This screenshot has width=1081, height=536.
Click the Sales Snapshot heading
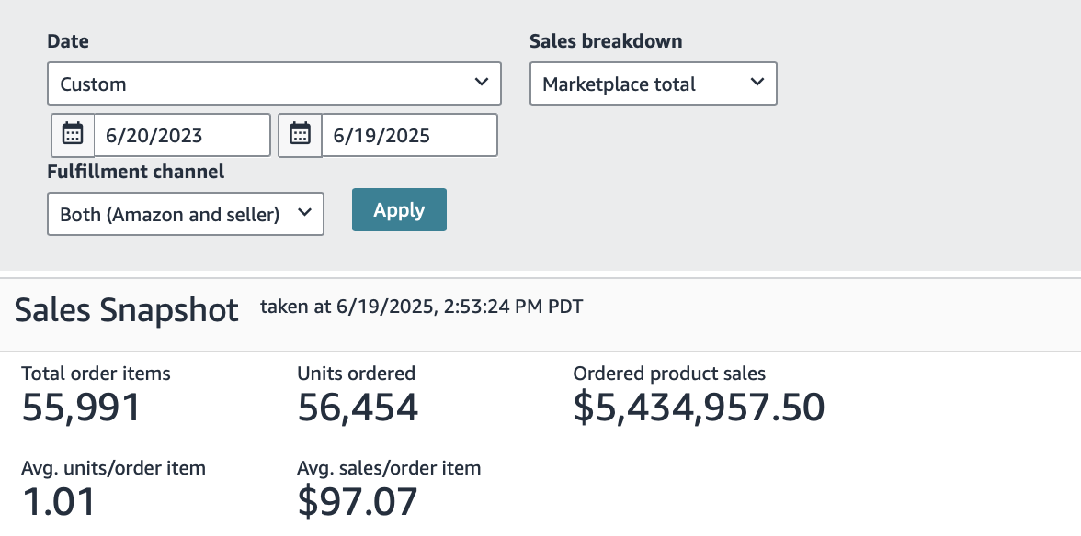126,310
